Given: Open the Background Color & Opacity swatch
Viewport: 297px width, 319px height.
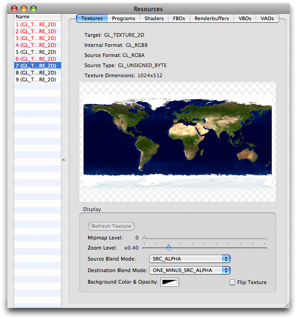Looking at the screenshot, I should 169,282.
